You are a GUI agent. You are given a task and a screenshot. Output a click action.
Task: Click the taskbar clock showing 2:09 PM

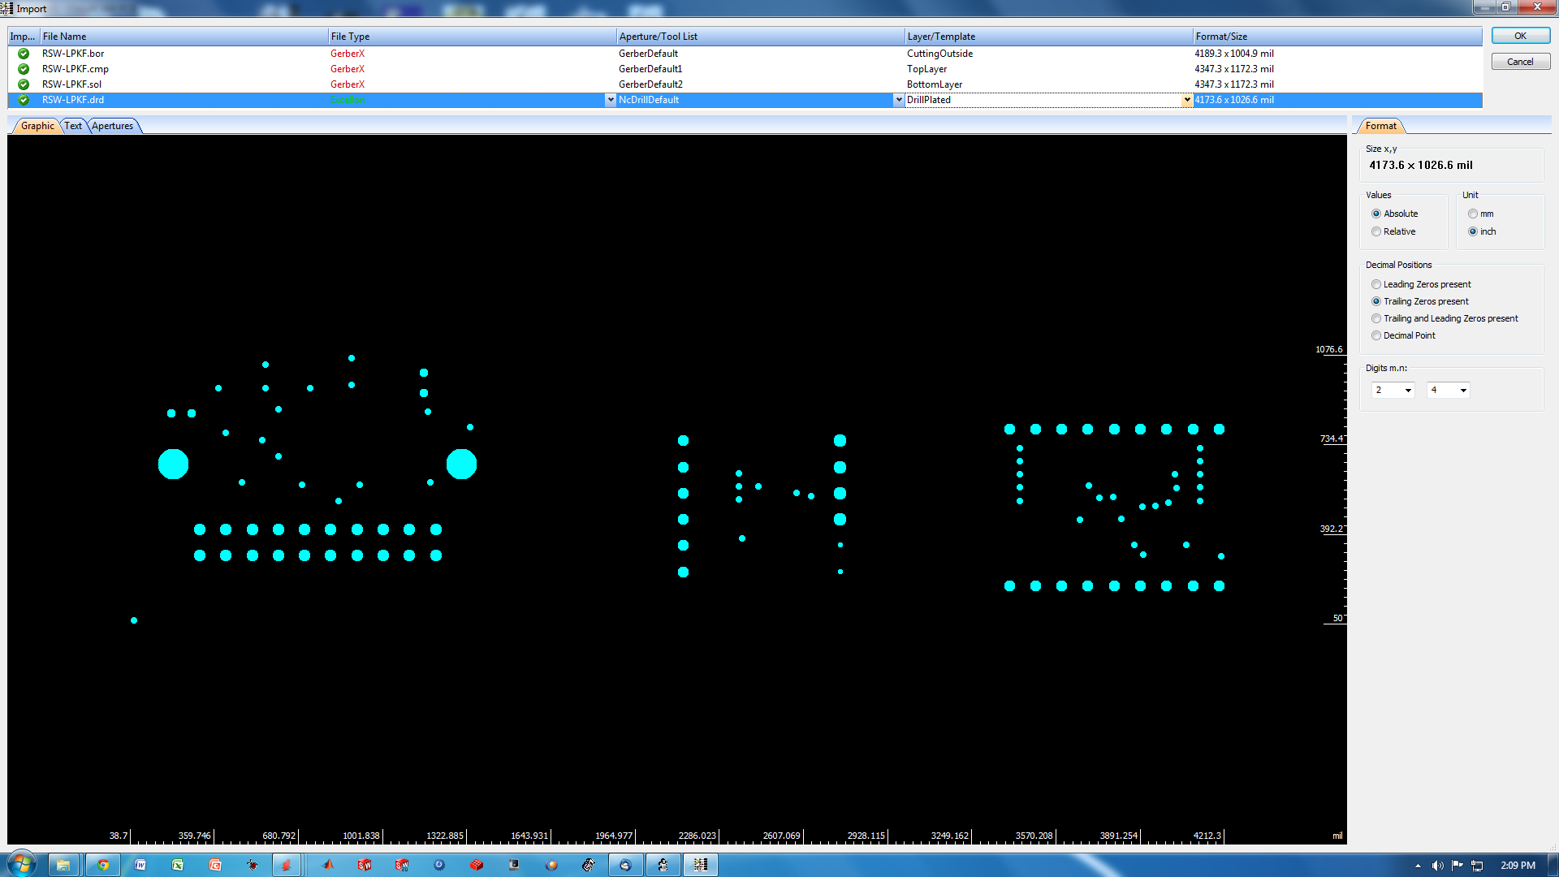point(1518,866)
